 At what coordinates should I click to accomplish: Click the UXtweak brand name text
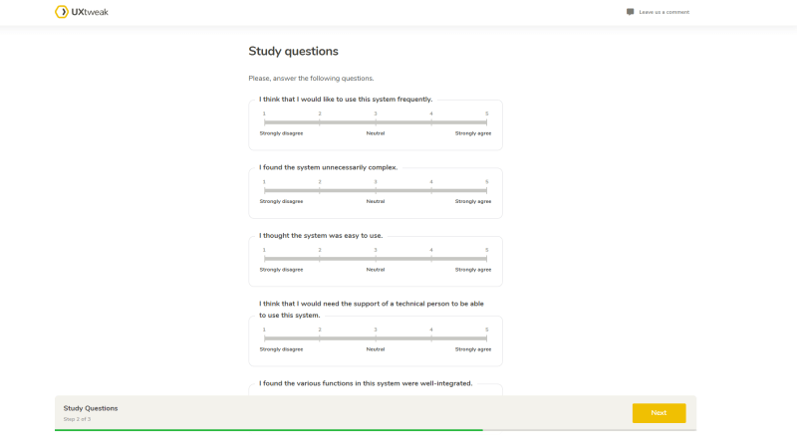[90, 12]
